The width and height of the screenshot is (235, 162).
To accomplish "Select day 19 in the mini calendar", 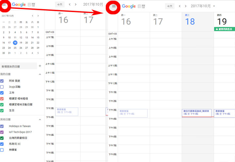I will coord(21,42).
